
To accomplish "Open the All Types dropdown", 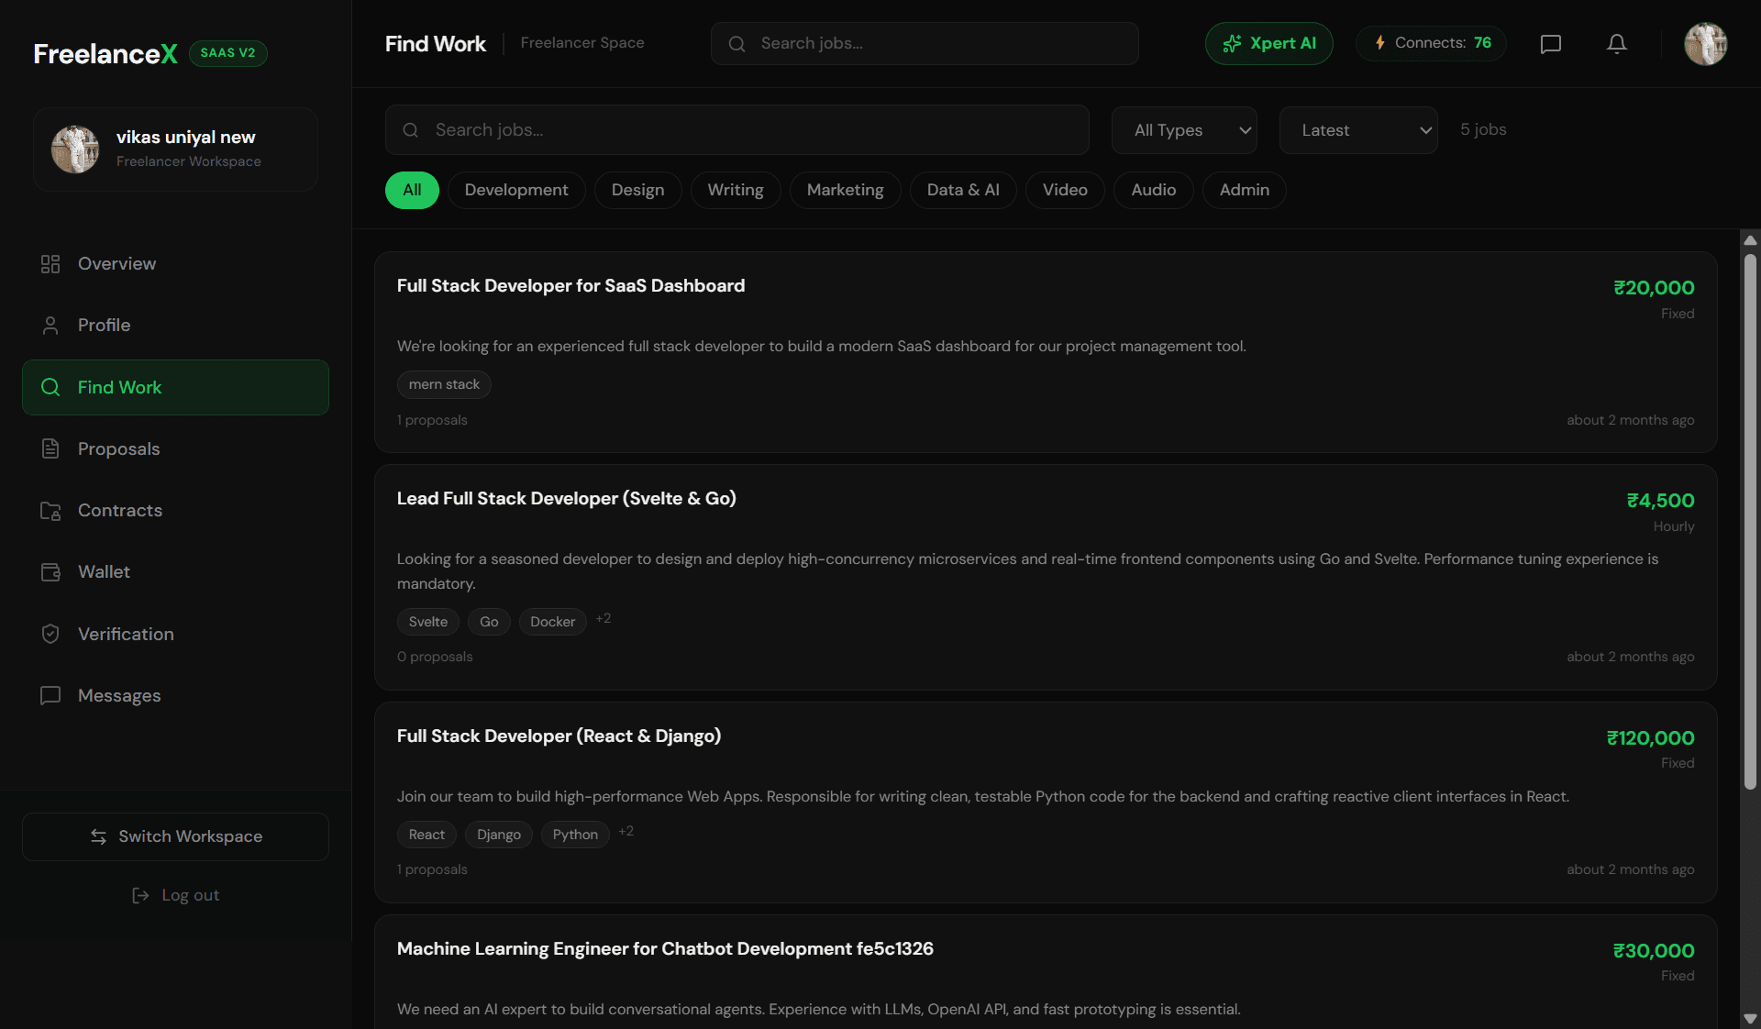I will [1183, 130].
